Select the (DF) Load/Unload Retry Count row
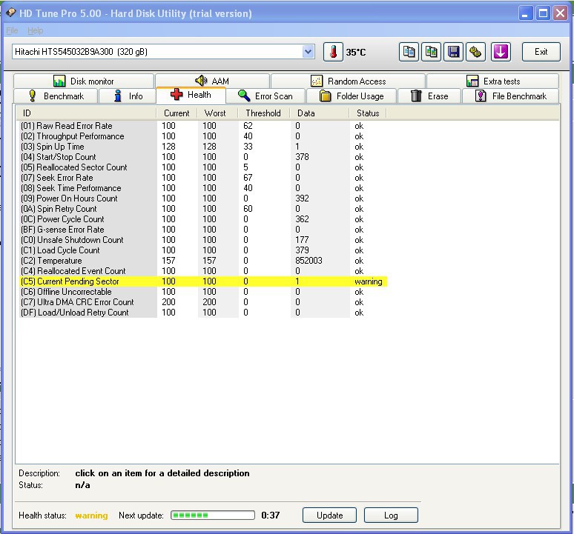Screen dimensions: 574x534 tap(202, 313)
